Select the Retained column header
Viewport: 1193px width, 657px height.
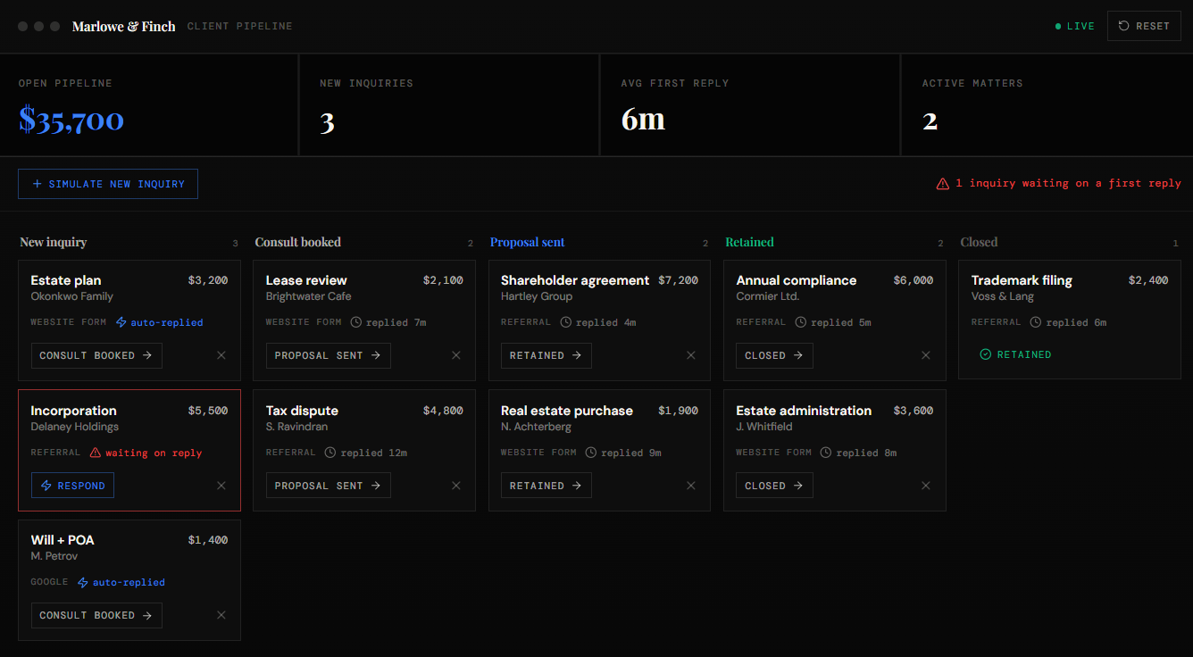749,242
